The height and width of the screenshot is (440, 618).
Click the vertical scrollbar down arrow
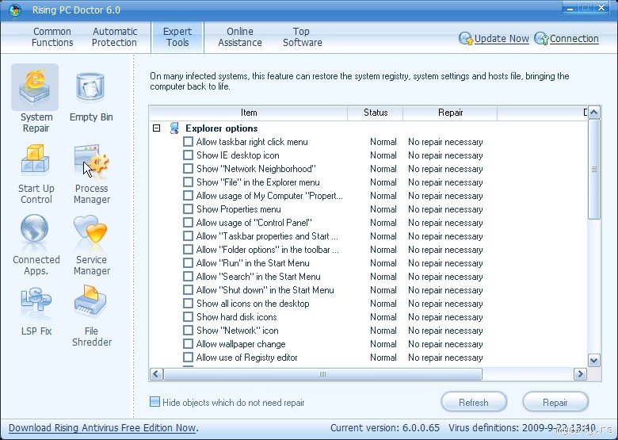pos(594,360)
